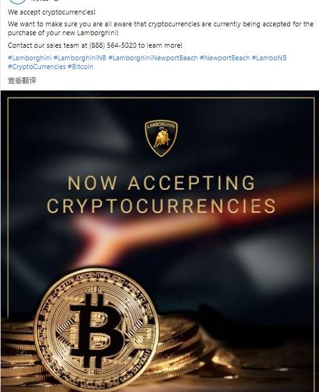319x392 pixels.
Task: Select the #LamboNB hashtag
Action: click(269, 58)
